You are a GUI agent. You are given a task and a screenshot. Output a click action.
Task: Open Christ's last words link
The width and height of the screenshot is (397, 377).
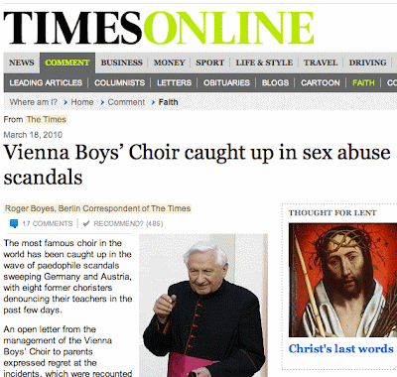tap(340, 349)
